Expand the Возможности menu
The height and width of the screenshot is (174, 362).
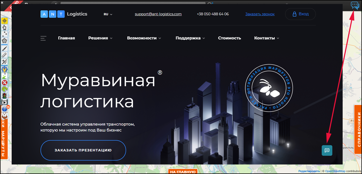[x=144, y=38]
